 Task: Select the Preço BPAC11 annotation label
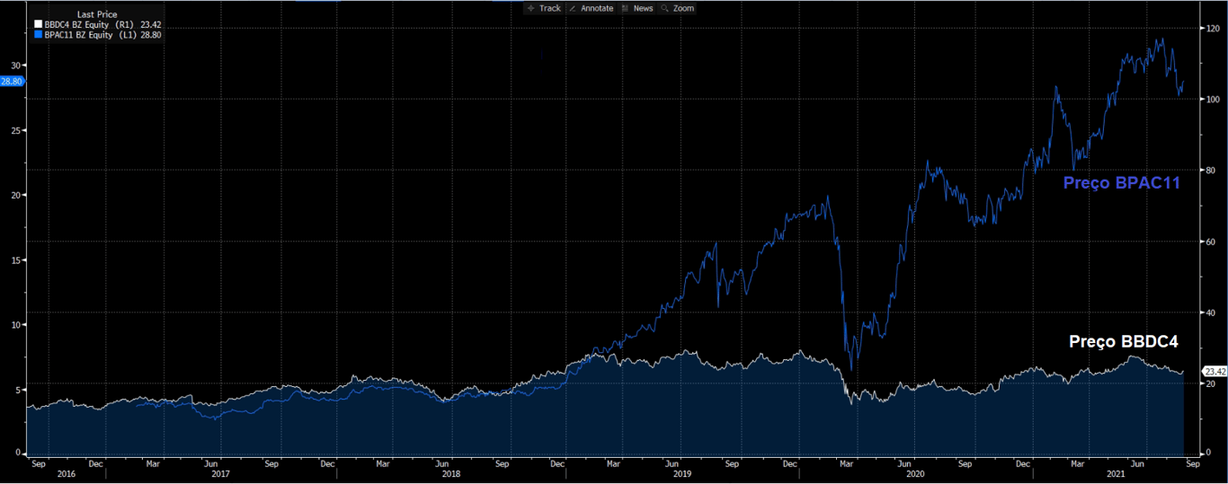[x=1121, y=183]
